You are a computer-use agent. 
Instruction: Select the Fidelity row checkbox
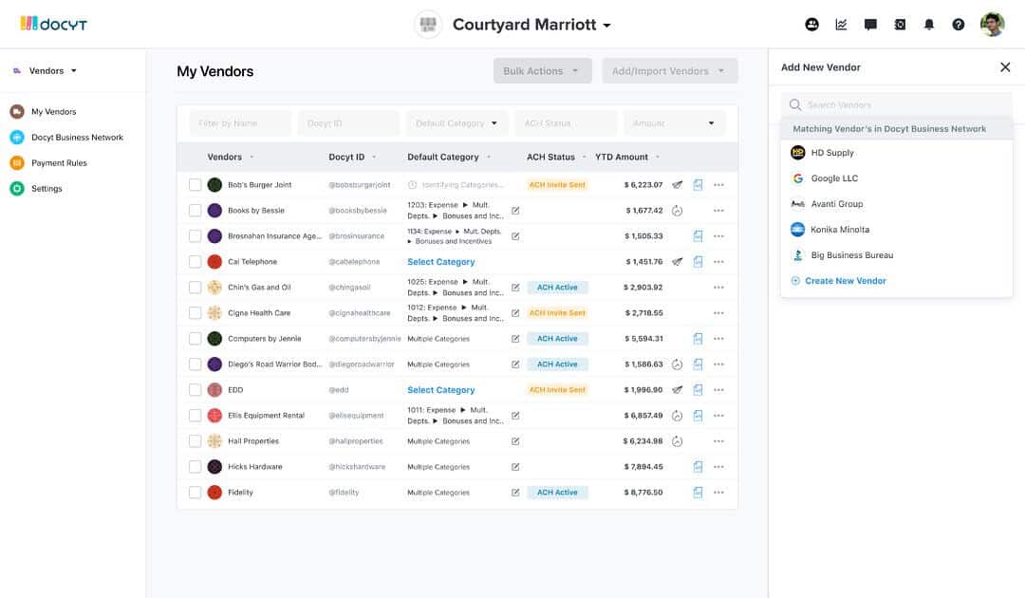[x=195, y=492]
